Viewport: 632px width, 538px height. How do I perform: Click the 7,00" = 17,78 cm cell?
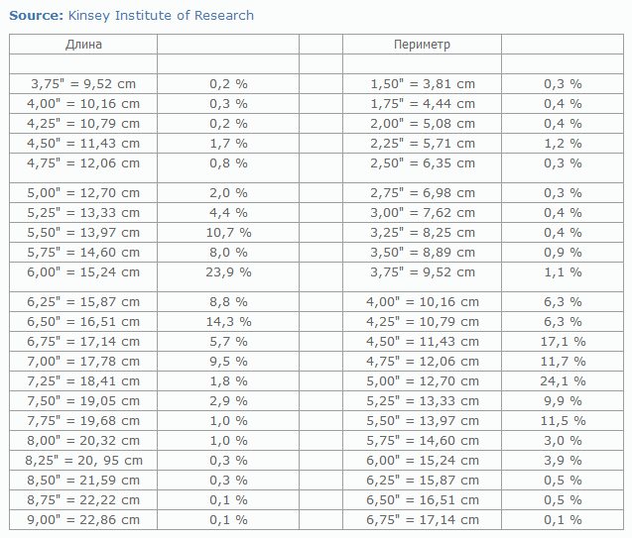(x=83, y=361)
